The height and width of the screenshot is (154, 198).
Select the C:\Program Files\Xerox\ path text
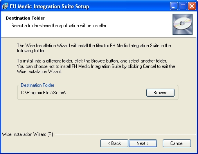click(x=43, y=93)
